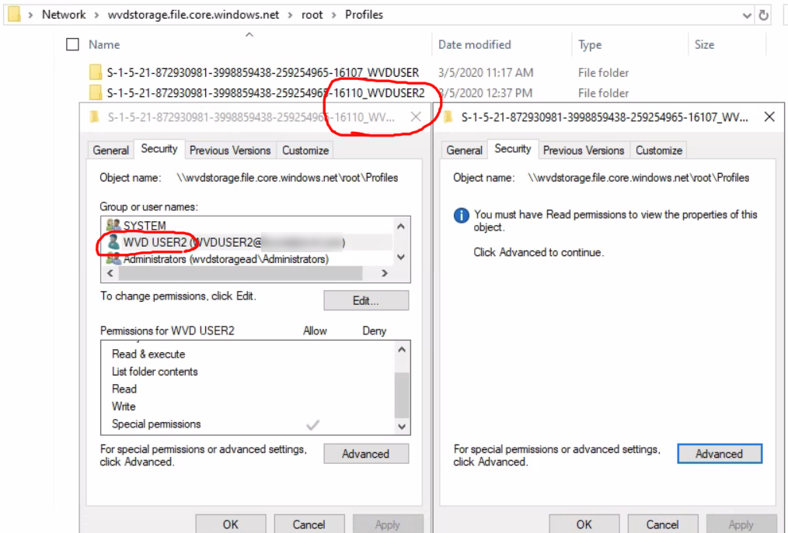788x533 pixels.
Task: Open Security tab in 16107 properties dialog
Action: 513,149
